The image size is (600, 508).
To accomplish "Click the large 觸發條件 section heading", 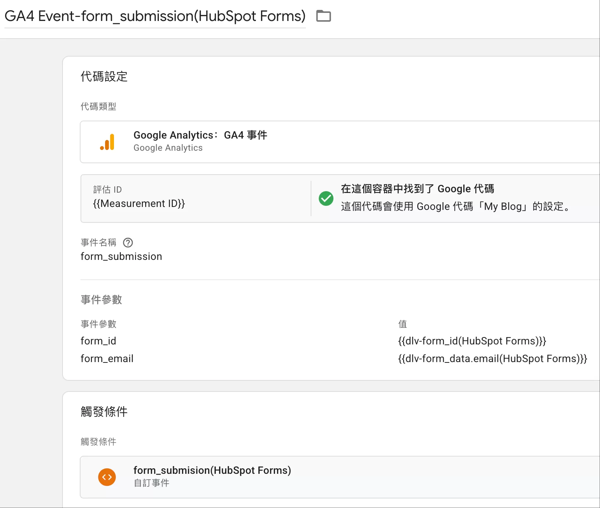I will (104, 412).
